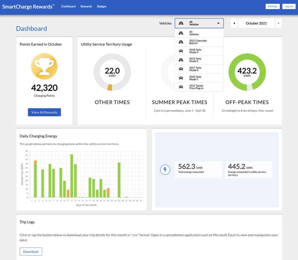Click the car icon beside 2018 Tesla Model 3
Viewport: 298px width, 260px height.
[181, 51]
